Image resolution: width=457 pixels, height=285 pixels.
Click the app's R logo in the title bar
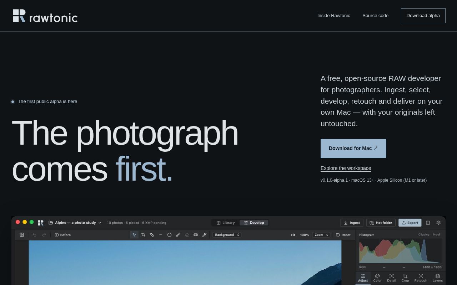coord(41,223)
